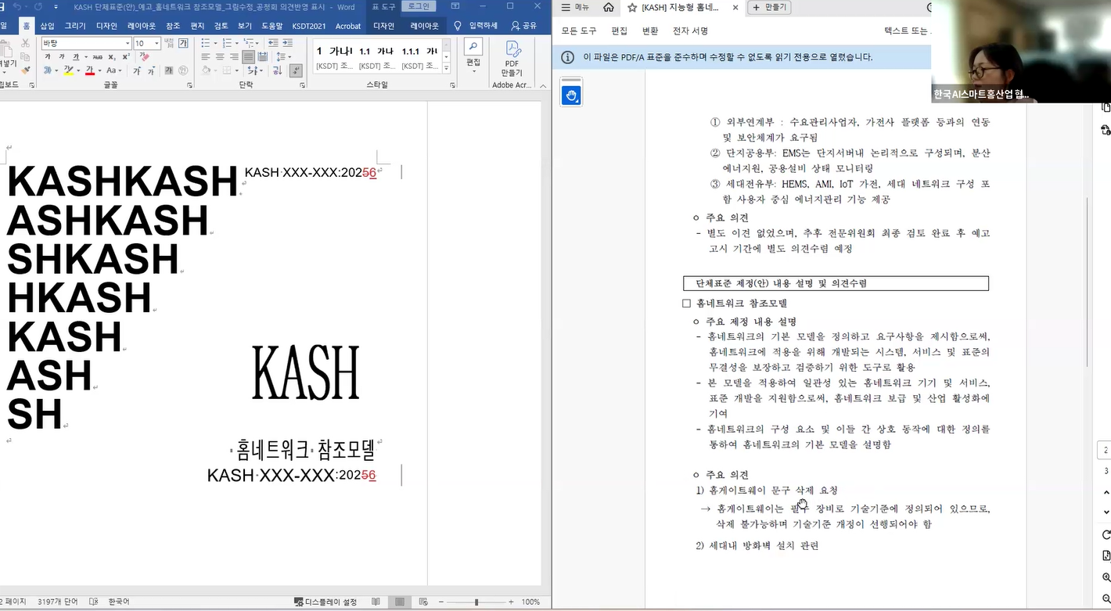
Task: Expand the styles gallery more arrow
Action: [x=447, y=68]
